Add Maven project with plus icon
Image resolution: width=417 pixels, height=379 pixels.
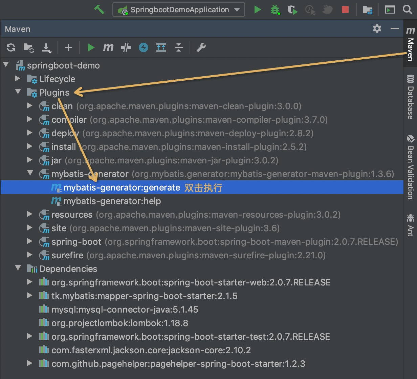click(x=68, y=47)
